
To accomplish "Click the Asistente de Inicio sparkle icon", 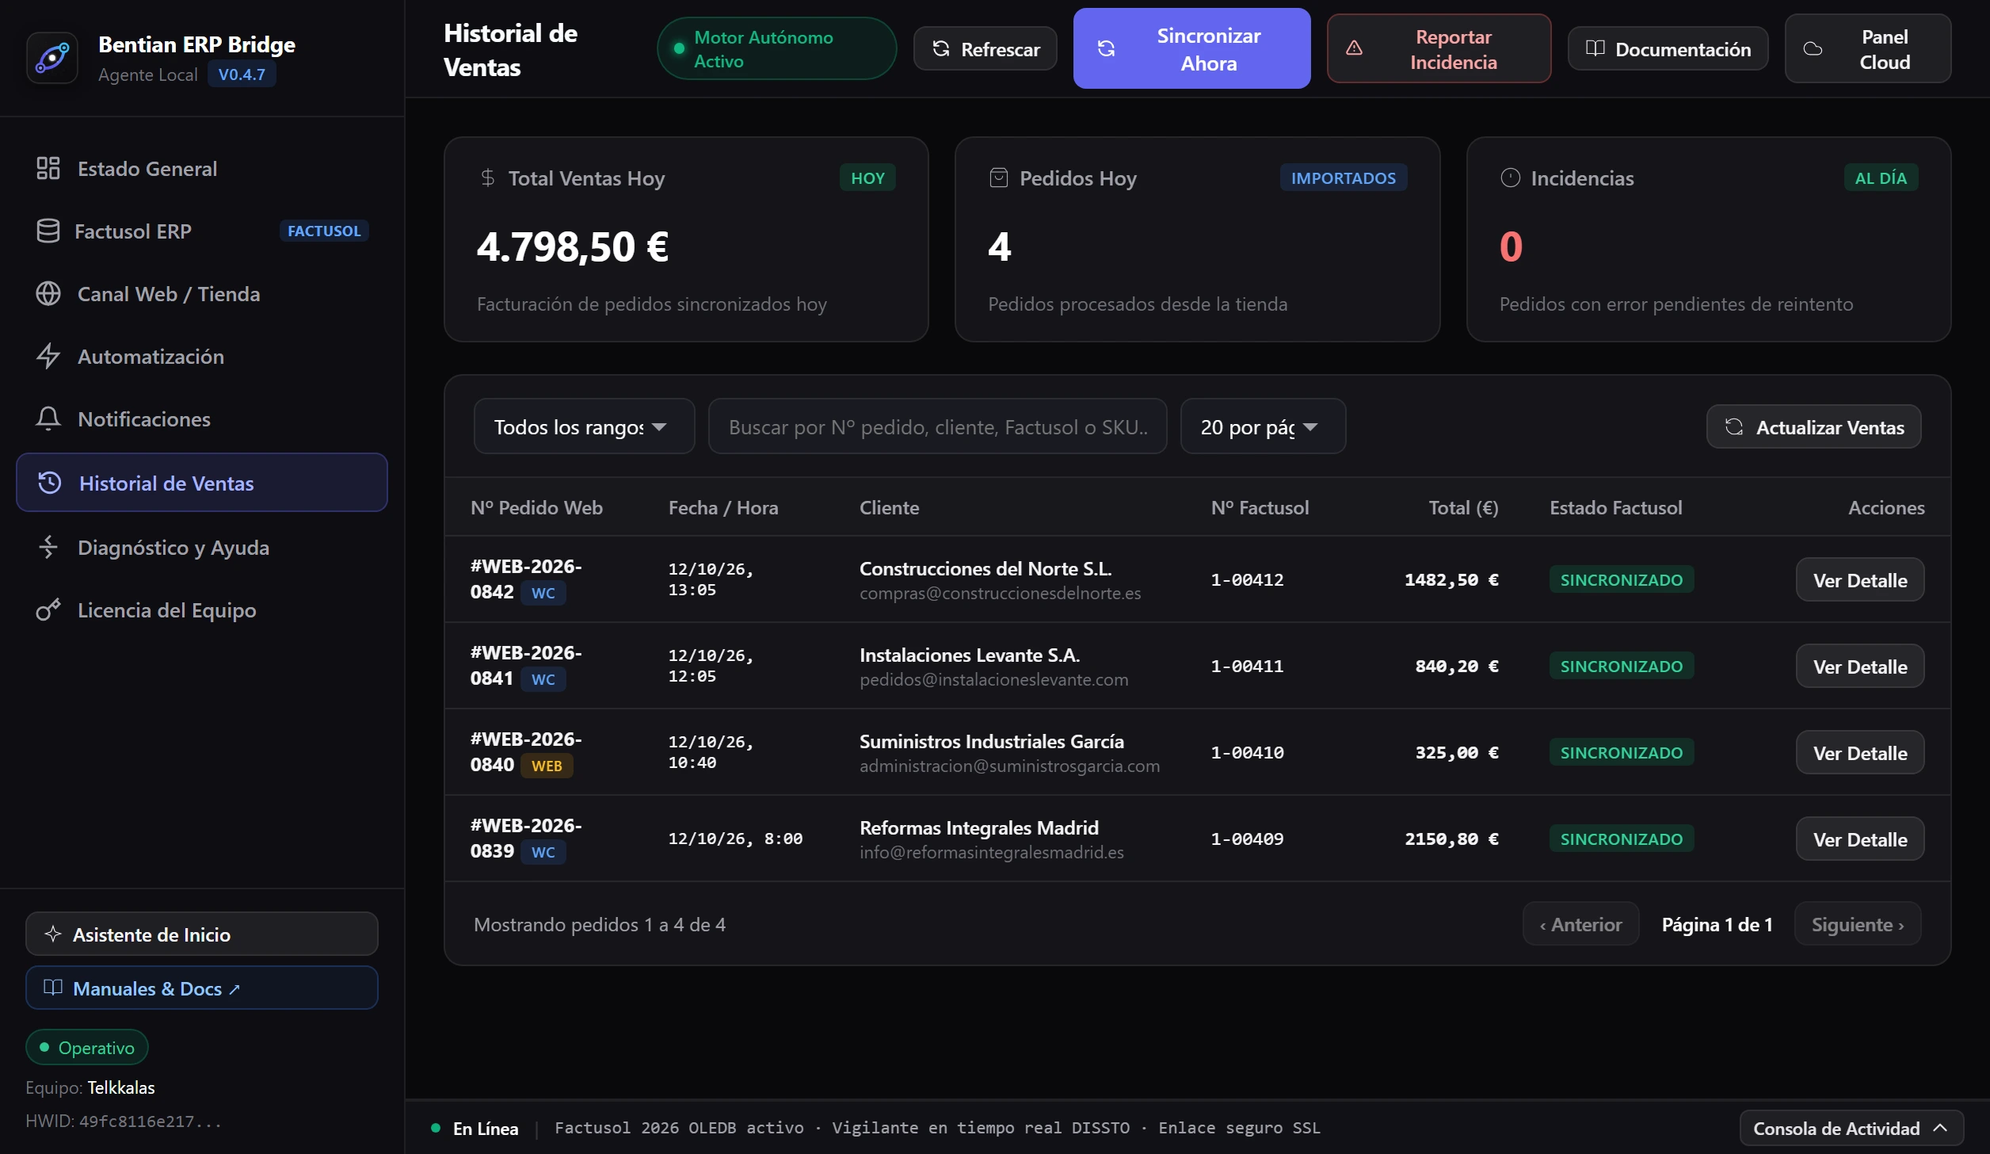I will click(53, 934).
